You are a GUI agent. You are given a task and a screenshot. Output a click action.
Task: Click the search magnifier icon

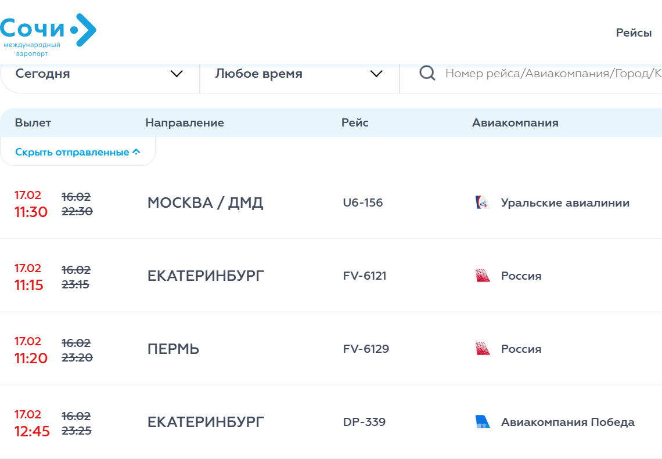click(427, 74)
